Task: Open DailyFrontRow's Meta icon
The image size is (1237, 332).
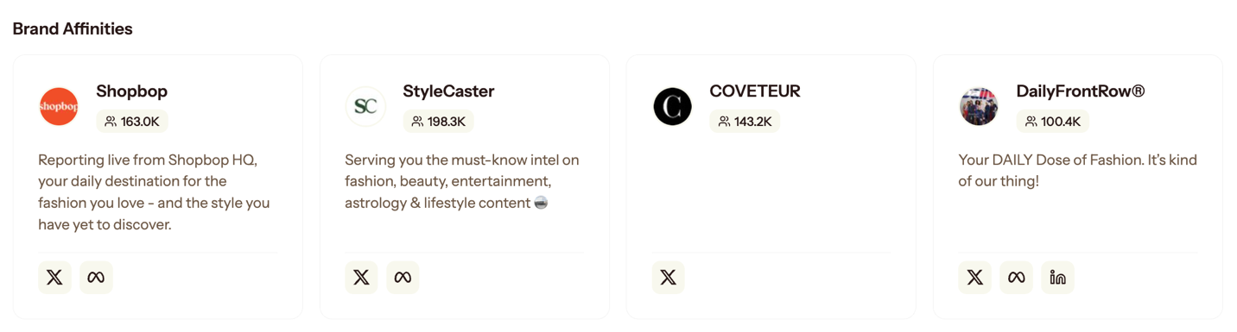Action: click(1016, 278)
